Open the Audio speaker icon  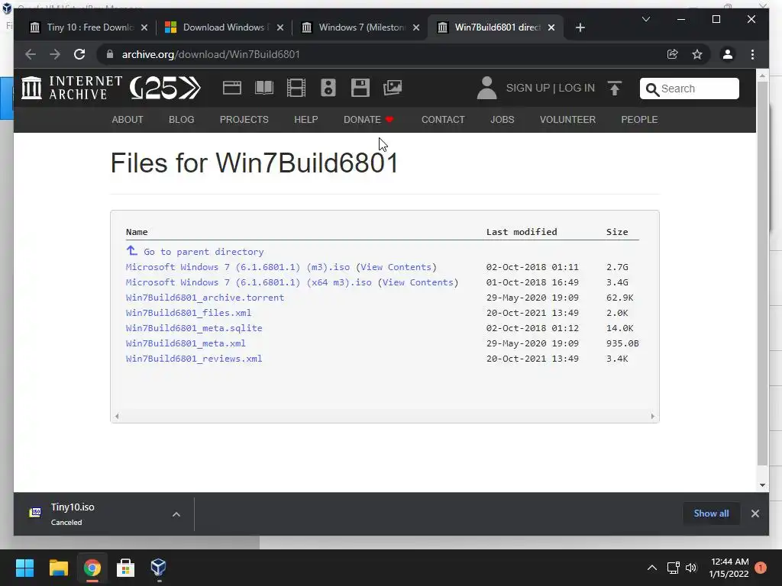[x=328, y=89]
